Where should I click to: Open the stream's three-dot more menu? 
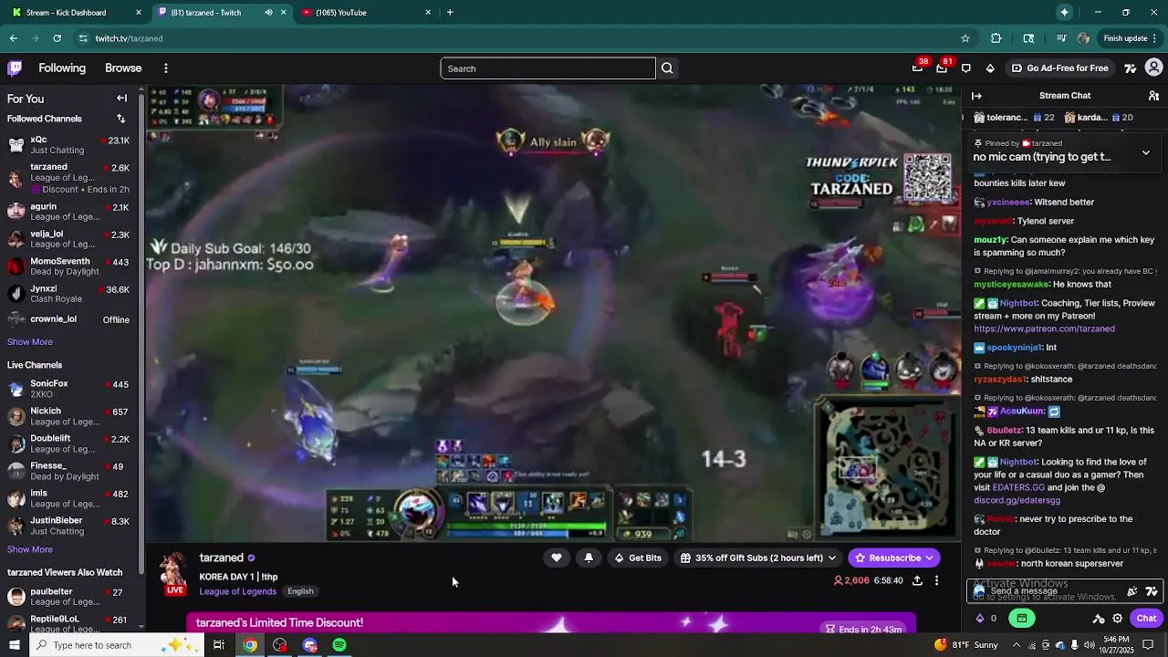pyautogui.click(x=936, y=580)
